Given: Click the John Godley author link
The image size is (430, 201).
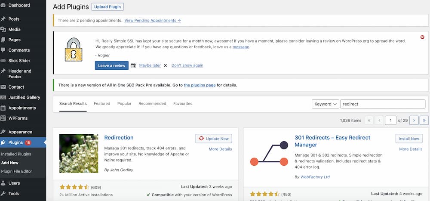Looking at the screenshot, I should [121, 170].
